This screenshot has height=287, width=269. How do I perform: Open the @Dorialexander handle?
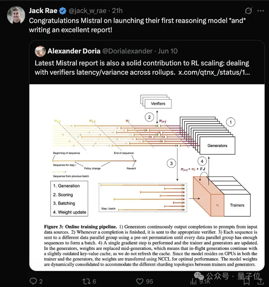127,51
